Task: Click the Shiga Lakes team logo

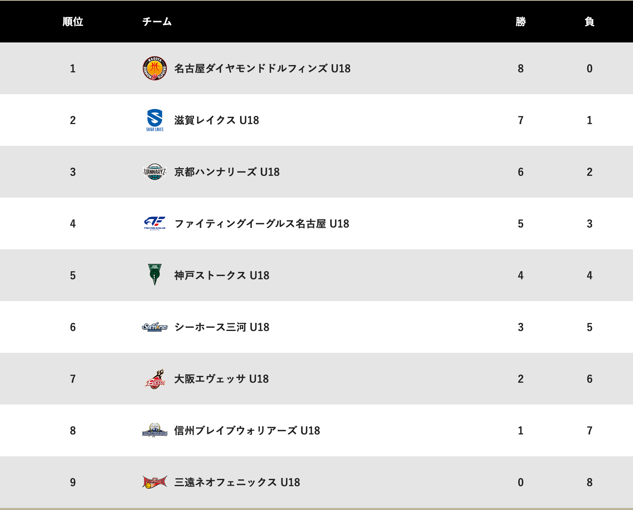Action: point(155,120)
